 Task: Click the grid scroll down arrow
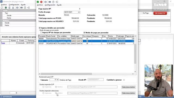pos(135,71)
